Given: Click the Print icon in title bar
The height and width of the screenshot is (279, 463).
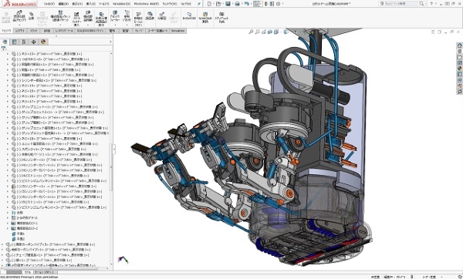Looking at the screenshot, I should coord(237,4).
